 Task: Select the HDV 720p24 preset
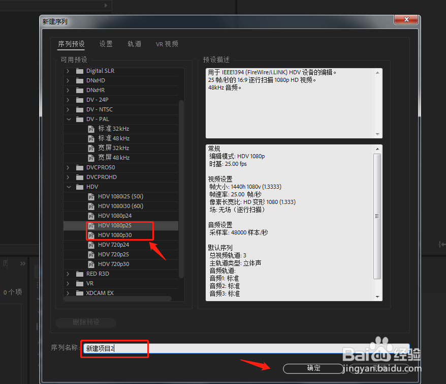pos(113,245)
